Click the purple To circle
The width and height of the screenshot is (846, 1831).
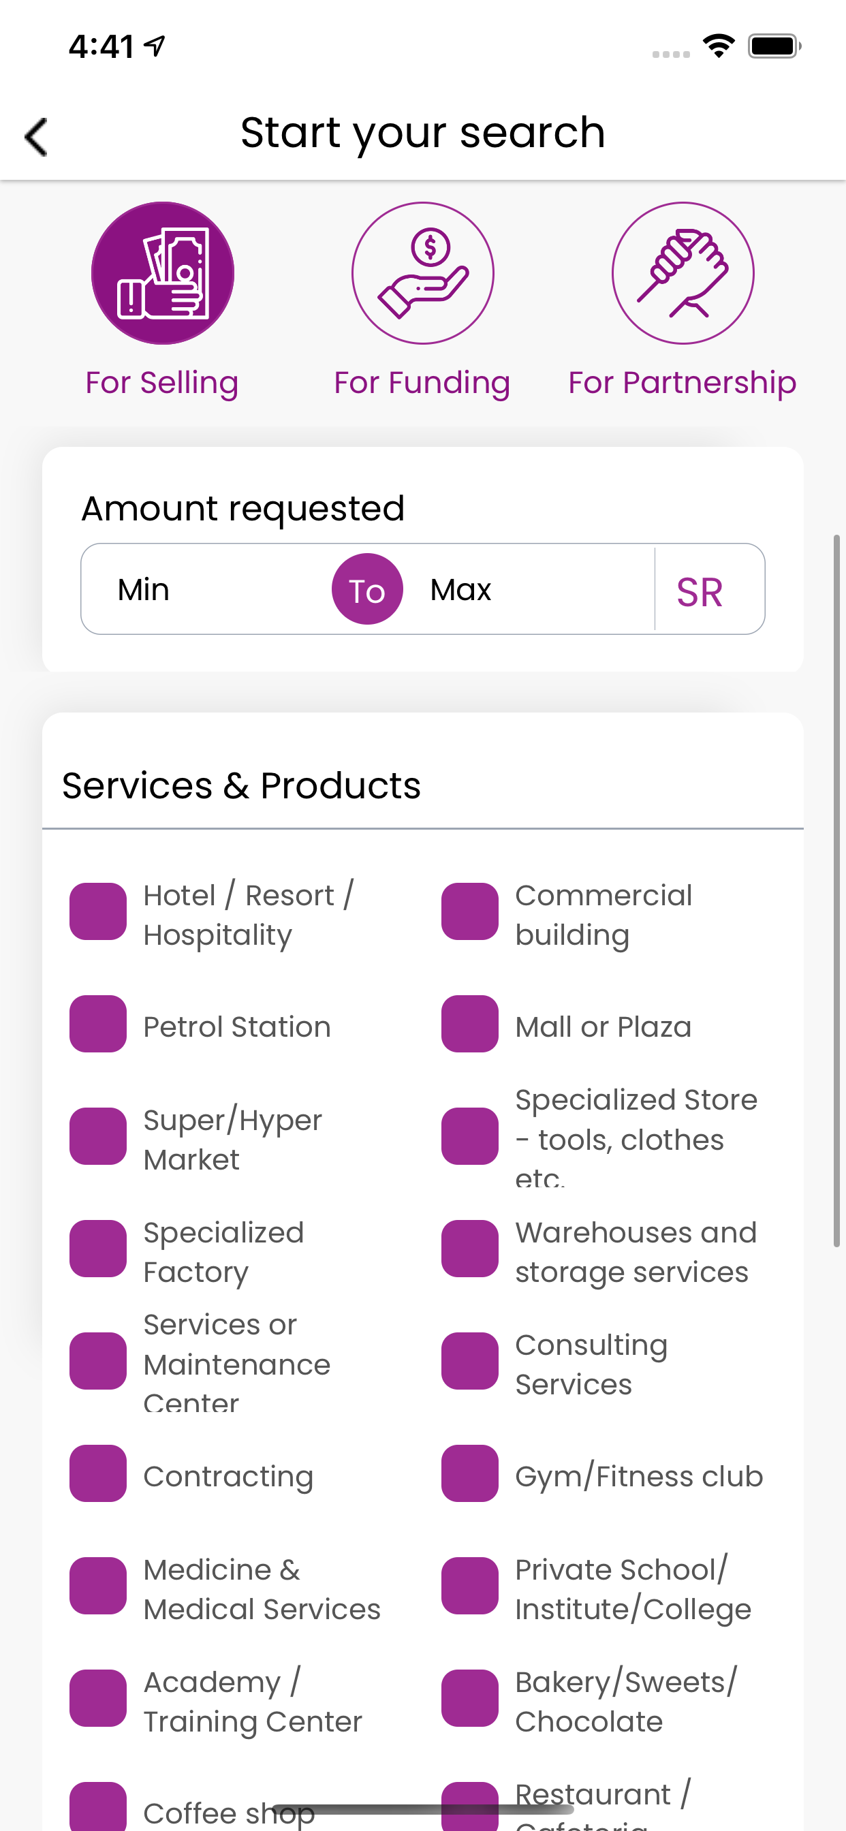368,589
